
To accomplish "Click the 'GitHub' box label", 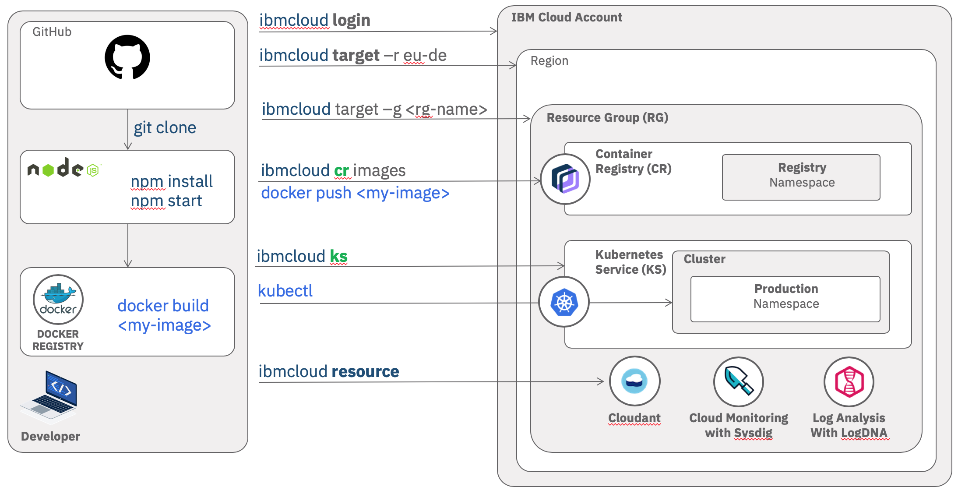I will coord(52,32).
